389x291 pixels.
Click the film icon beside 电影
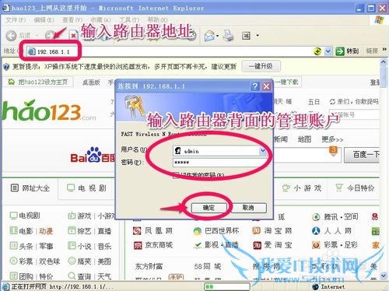13,230
